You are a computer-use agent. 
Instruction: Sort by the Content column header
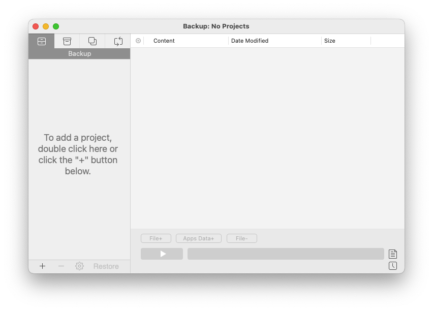187,41
